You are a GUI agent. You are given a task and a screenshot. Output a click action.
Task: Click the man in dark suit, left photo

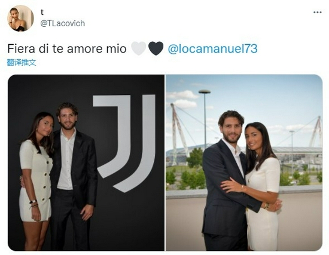tap(74, 176)
